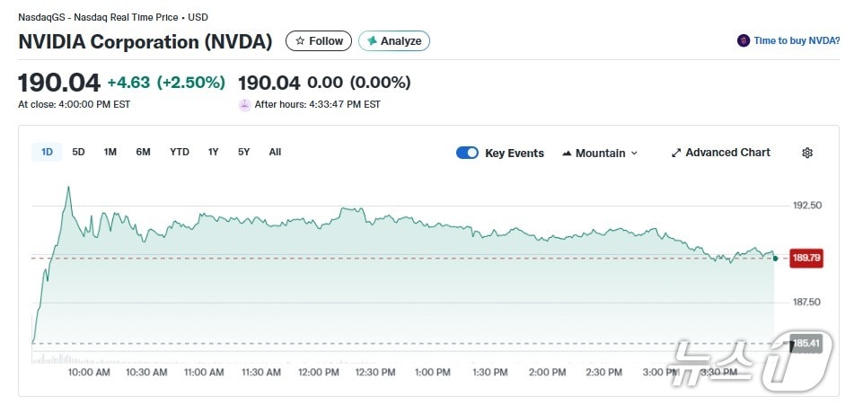Toggle the Key Events switch
845x404 pixels.
coord(467,153)
